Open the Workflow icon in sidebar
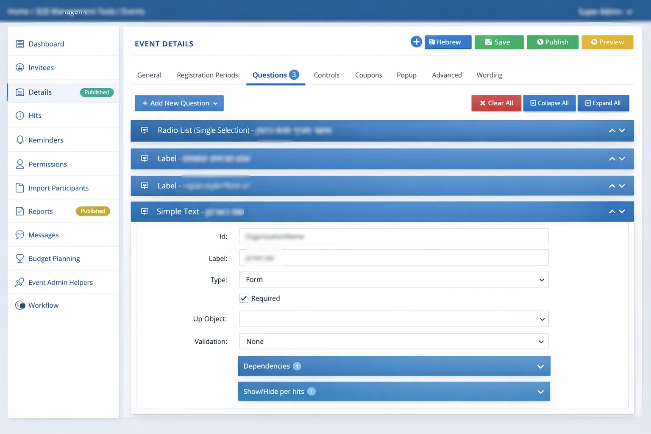This screenshot has width=651, height=434. (x=20, y=305)
